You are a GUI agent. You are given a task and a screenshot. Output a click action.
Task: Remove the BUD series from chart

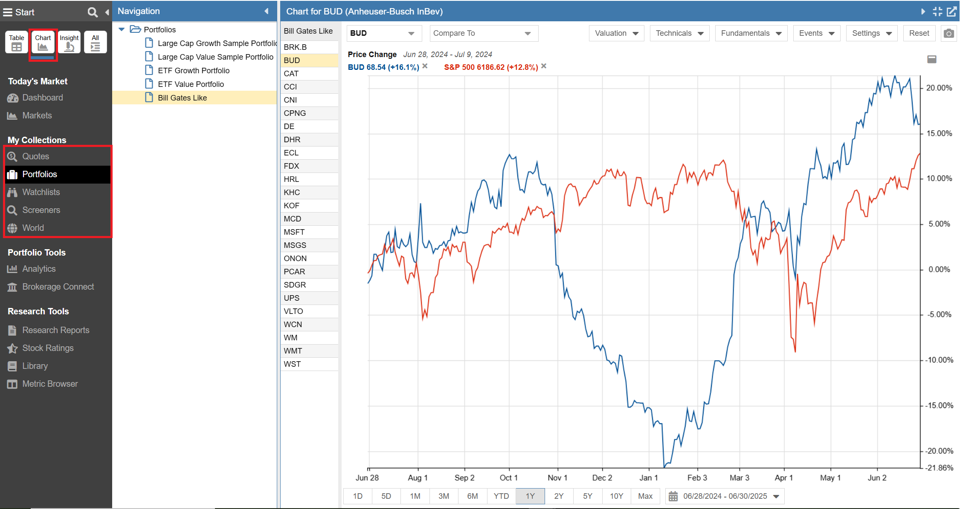pyautogui.click(x=425, y=66)
